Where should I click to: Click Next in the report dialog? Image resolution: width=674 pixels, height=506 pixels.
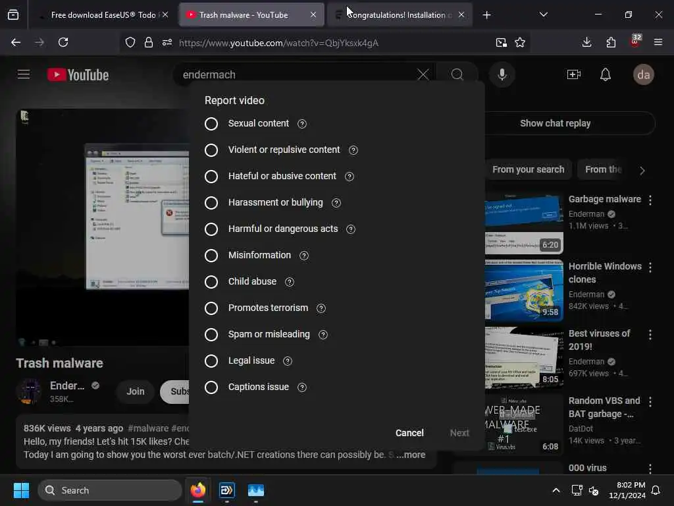459,433
